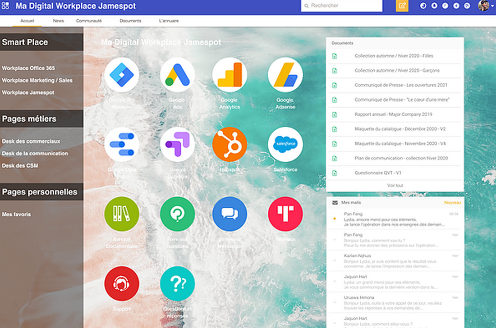The image size is (496, 328).
Task: Launch Jamespot Messenger app
Action: 230,214
